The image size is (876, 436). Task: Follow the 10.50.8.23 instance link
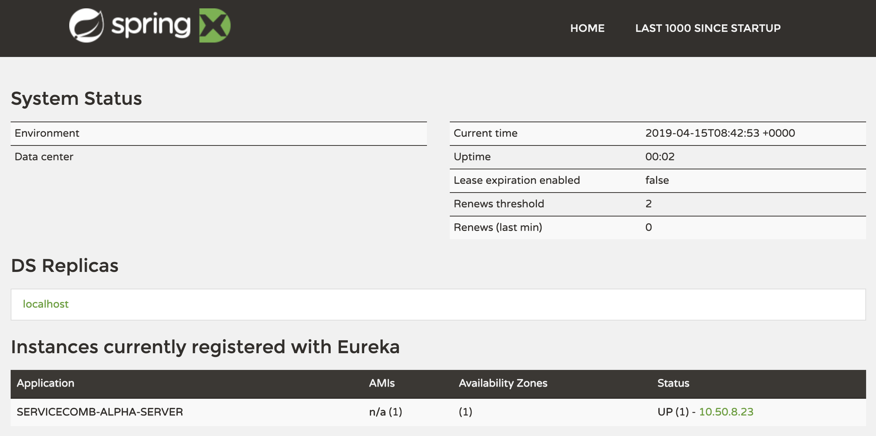tap(726, 412)
